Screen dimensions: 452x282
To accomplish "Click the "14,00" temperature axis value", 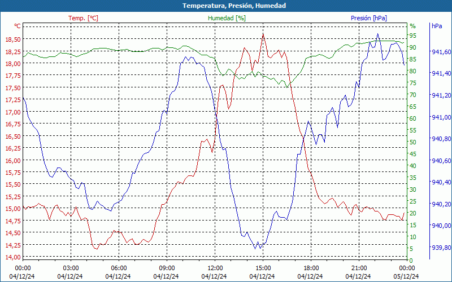I will 13,257.
